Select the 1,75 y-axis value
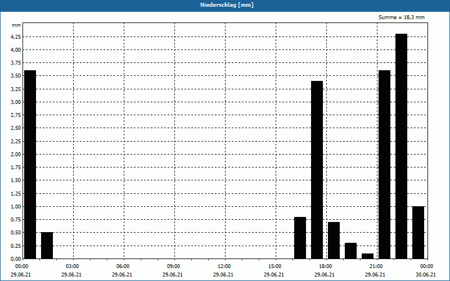 pos(16,167)
